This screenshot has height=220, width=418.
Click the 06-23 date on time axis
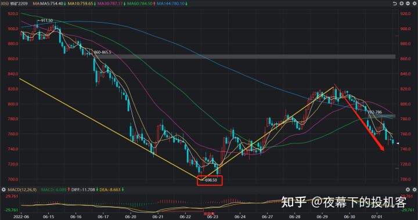[x=212, y=217]
